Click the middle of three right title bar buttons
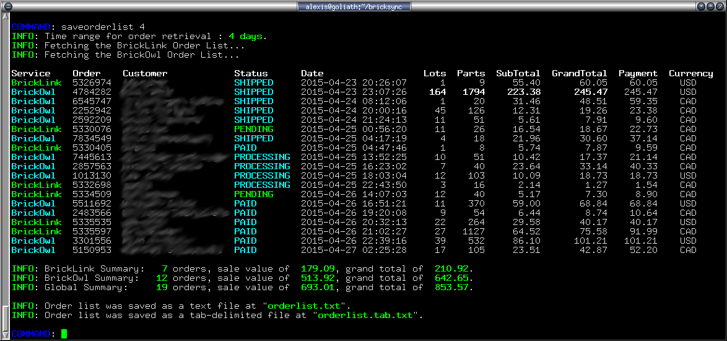 pos(711,6)
